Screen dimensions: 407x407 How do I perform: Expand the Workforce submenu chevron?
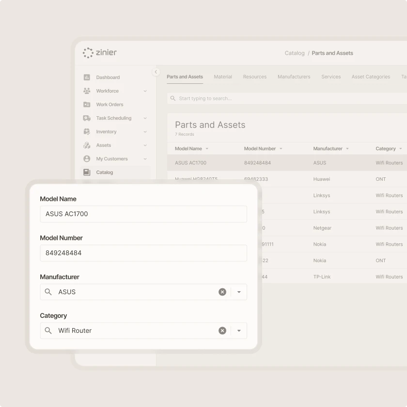[145, 91]
